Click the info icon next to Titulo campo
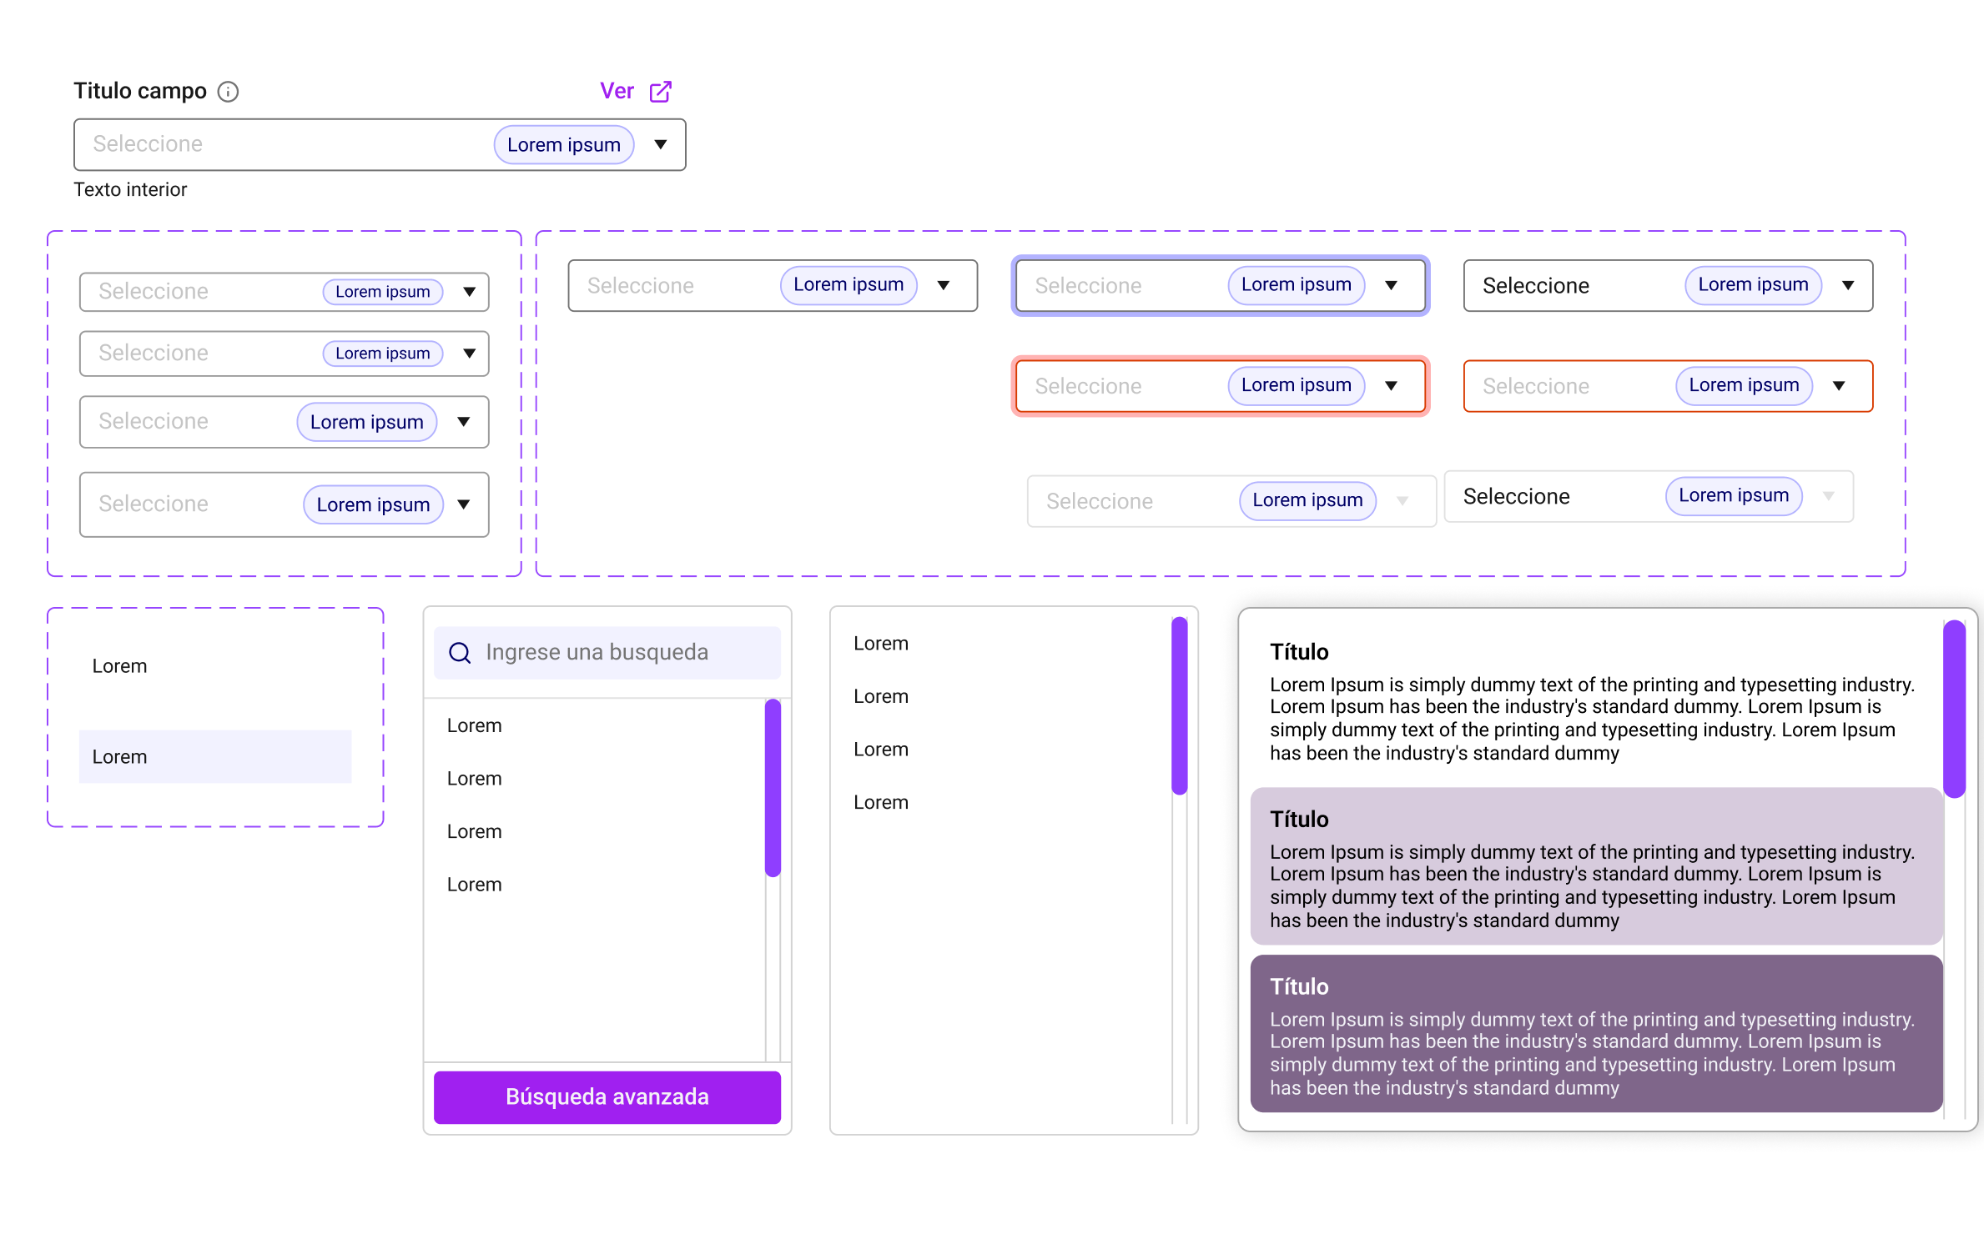This screenshot has height=1244, width=1984. tap(228, 92)
